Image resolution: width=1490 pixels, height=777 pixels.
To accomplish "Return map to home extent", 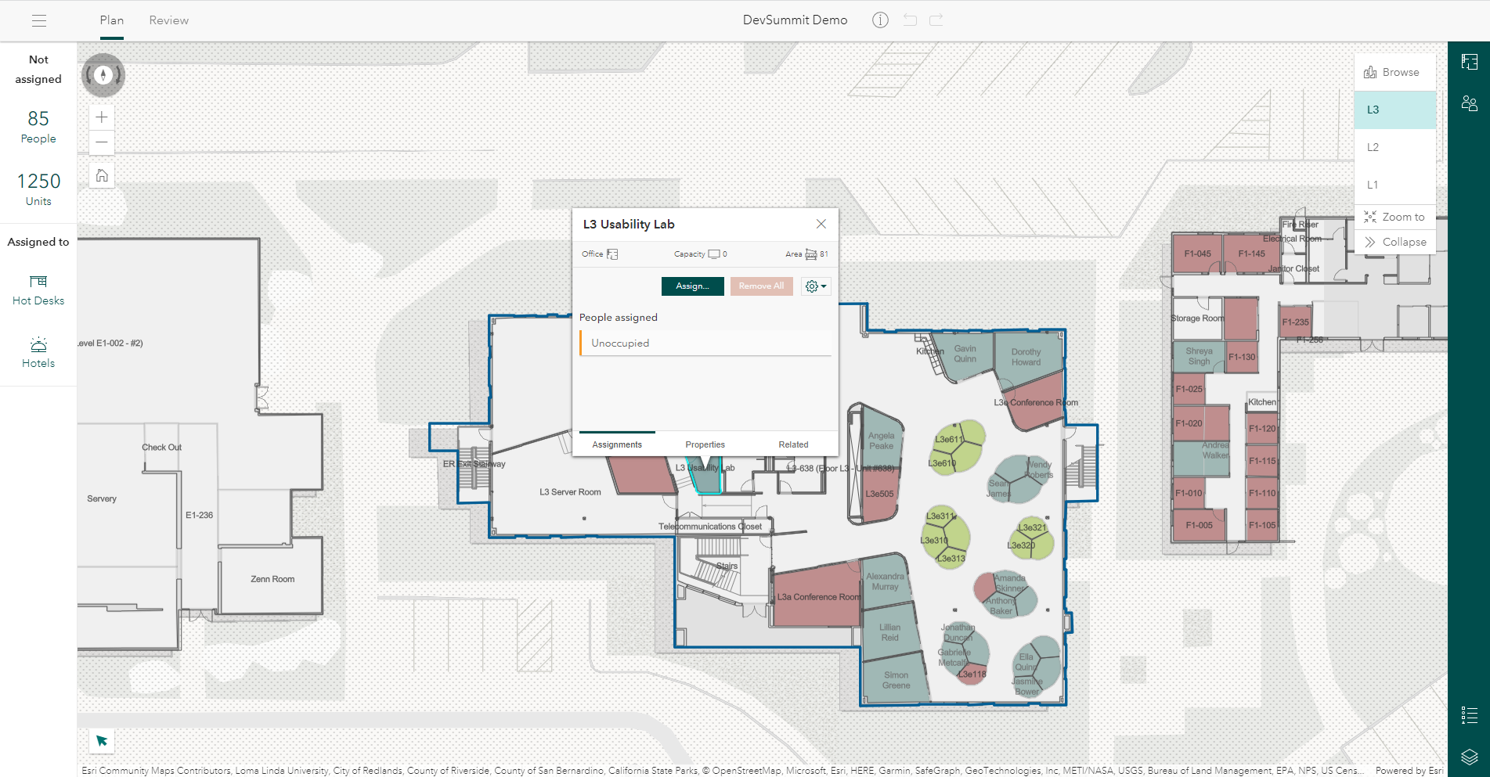I will (x=102, y=175).
